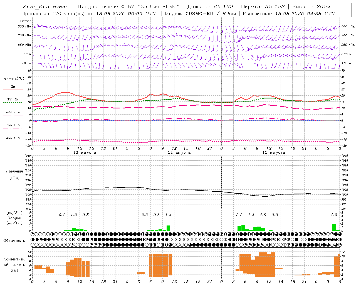Click the '15 августа' date label
This screenshot has width=356, height=284.
[274, 153]
